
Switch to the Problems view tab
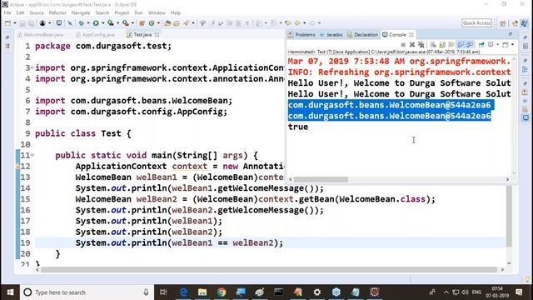[301, 35]
